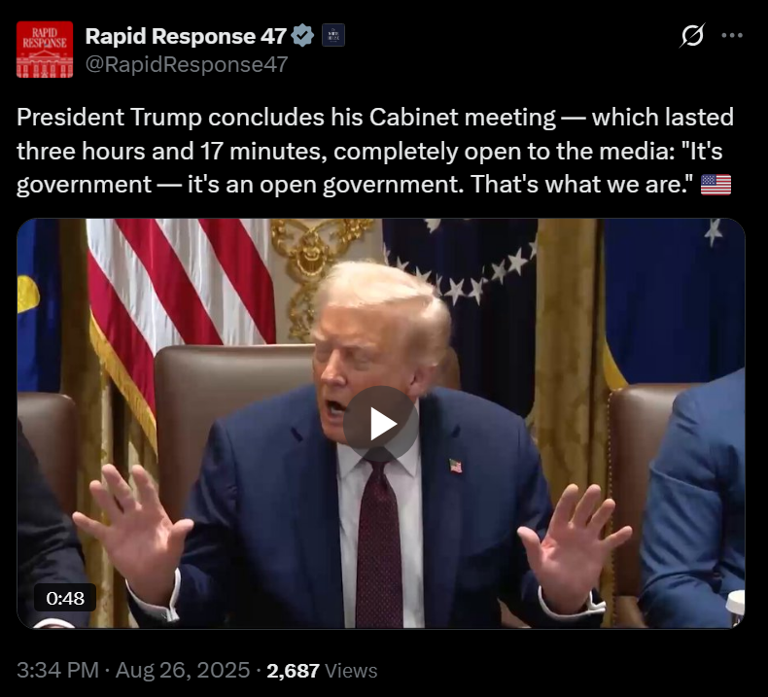Click the Aug 26, 2025 date
Screen dimensions: 768x697
(x=183, y=670)
